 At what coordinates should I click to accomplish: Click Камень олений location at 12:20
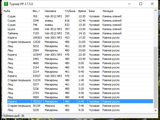click(112, 16)
